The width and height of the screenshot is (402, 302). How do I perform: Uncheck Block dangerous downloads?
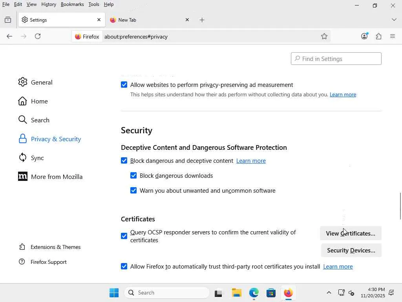click(133, 175)
